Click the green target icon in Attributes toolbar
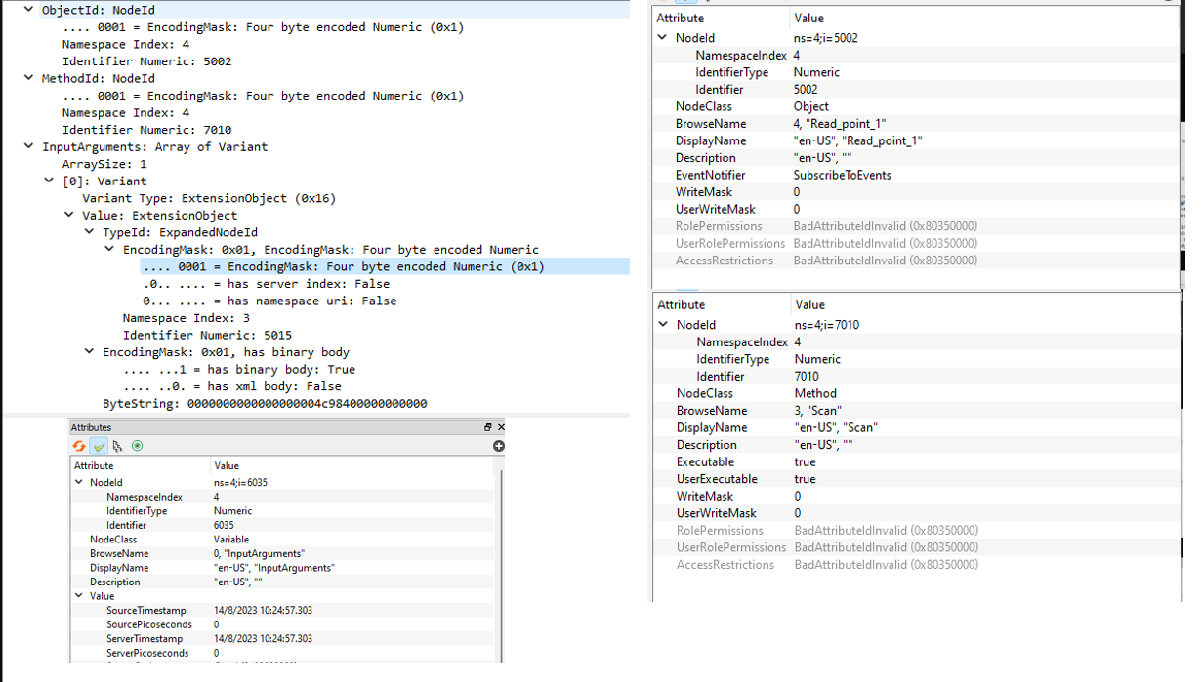Image resolution: width=1202 pixels, height=682 pixels. click(x=137, y=445)
